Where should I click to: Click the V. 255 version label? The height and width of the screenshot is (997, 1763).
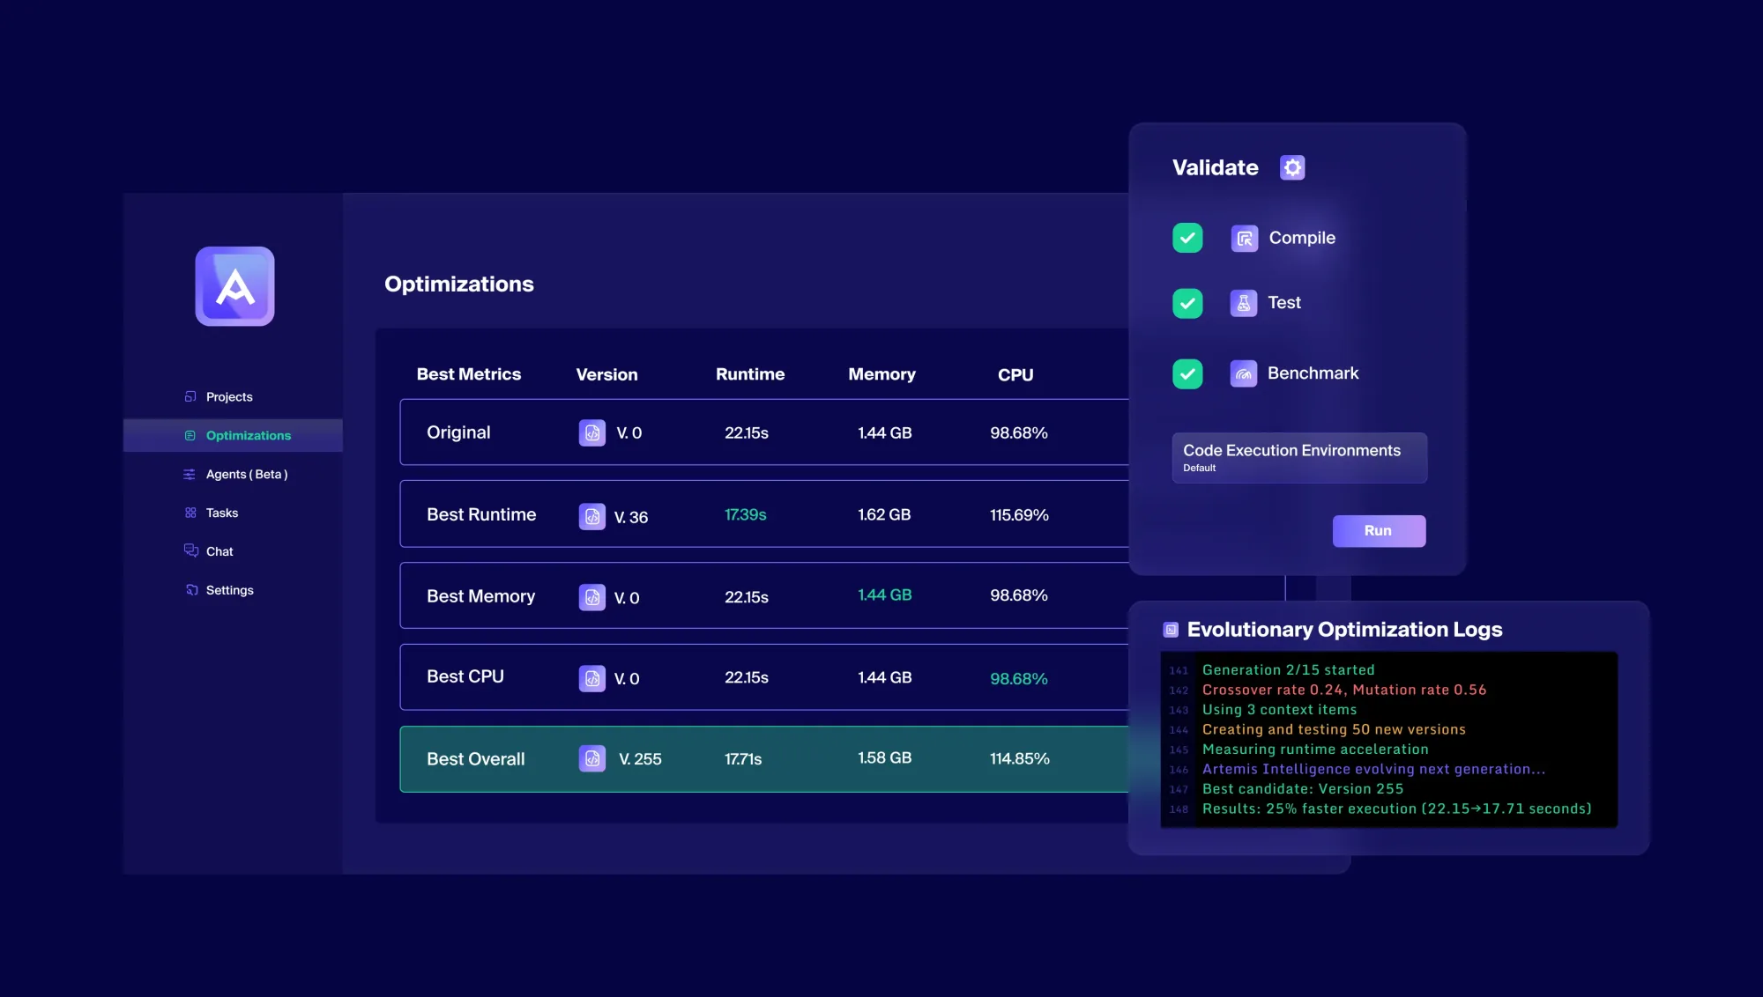coord(640,759)
